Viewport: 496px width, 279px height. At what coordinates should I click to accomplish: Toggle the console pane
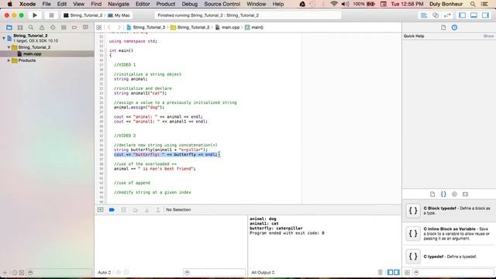(397, 272)
